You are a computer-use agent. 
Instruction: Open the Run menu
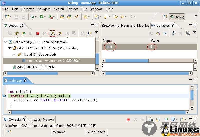[x=84, y=9]
